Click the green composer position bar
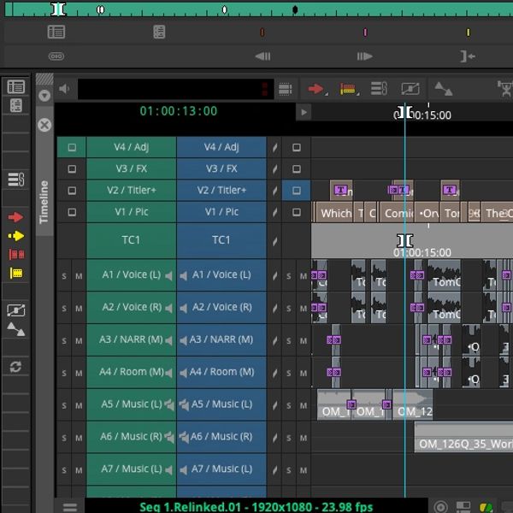 click(x=259, y=9)
